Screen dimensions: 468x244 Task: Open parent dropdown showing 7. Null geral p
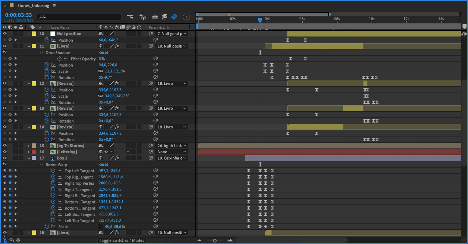point(171,34)
